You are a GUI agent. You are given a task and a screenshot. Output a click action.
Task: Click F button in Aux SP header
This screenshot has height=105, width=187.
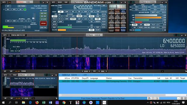tap(10, 75)
